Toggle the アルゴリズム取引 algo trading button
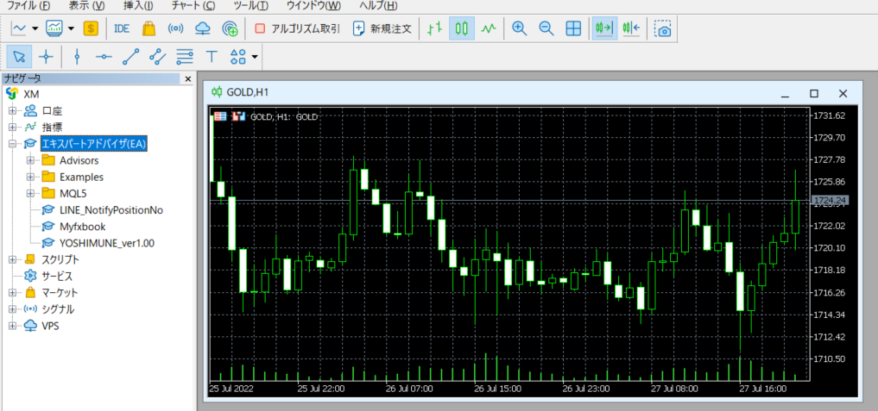 [297, 28]
